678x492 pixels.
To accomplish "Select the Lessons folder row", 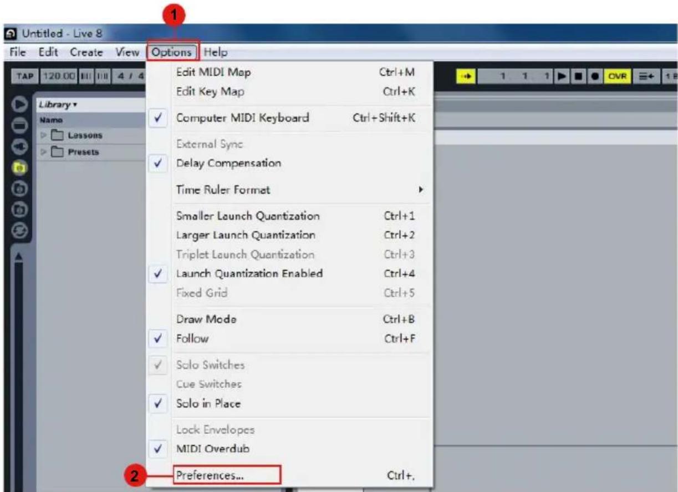I will click(91, 135).
